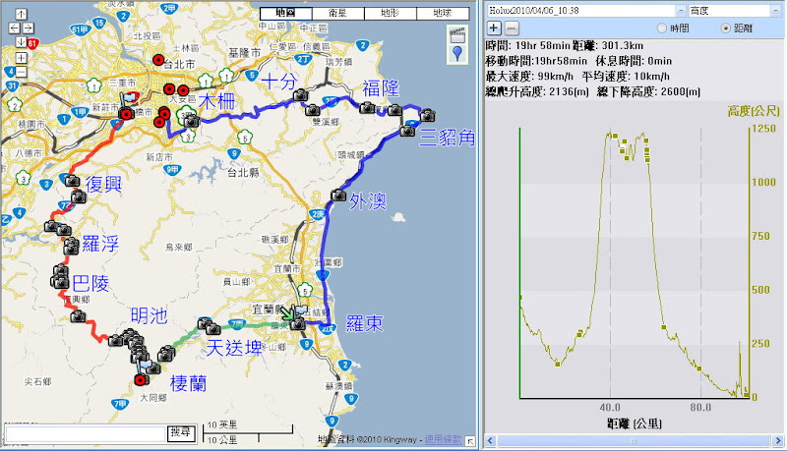
Task: Click the clapperboard playback icon on the map
Action: coord(457,35)
